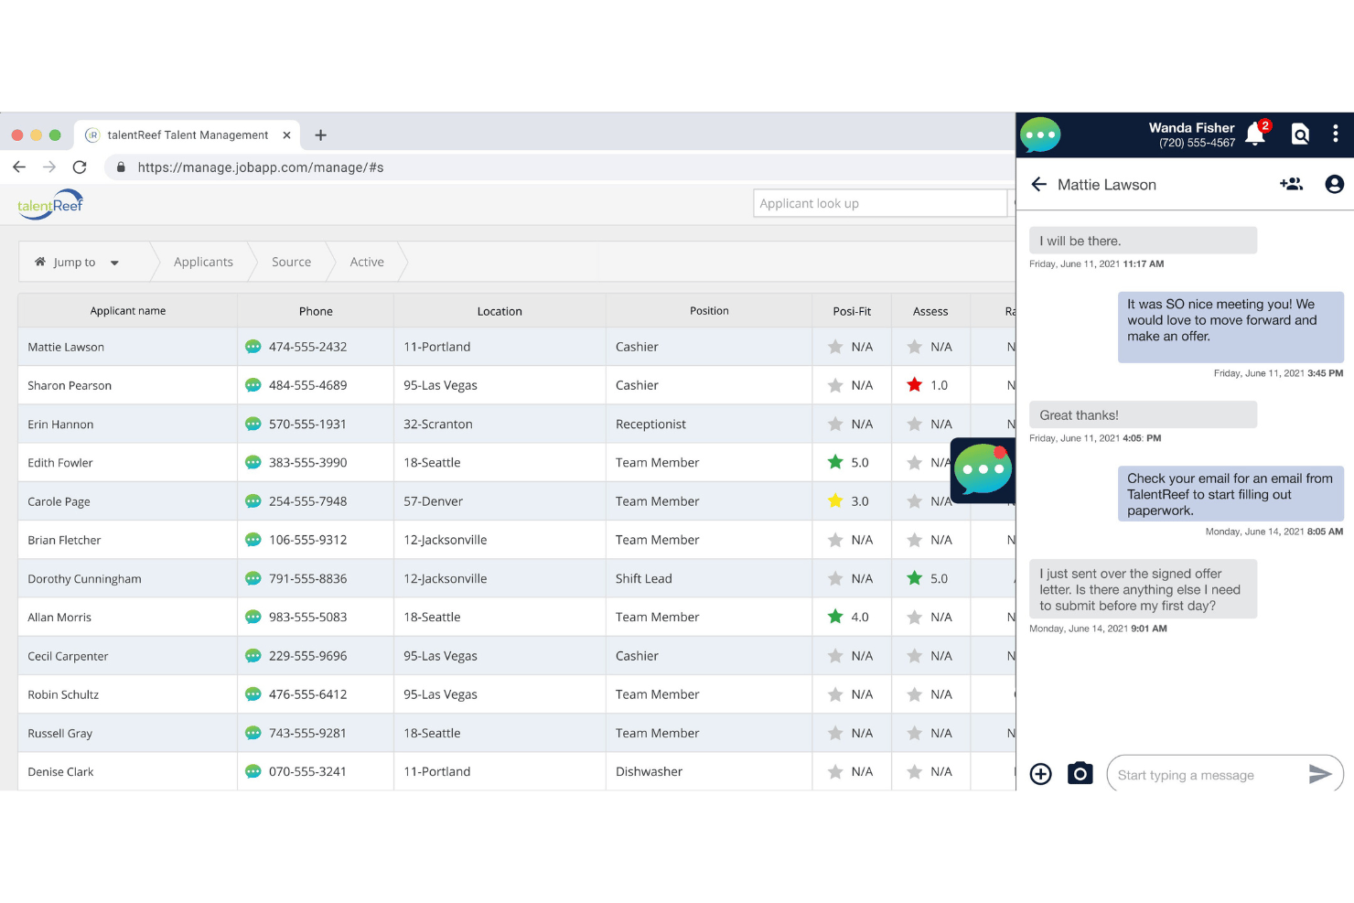The image size is (1354, 903).
Task: Click Sharon Pearson's red Assess star
Action: (914, 384)
